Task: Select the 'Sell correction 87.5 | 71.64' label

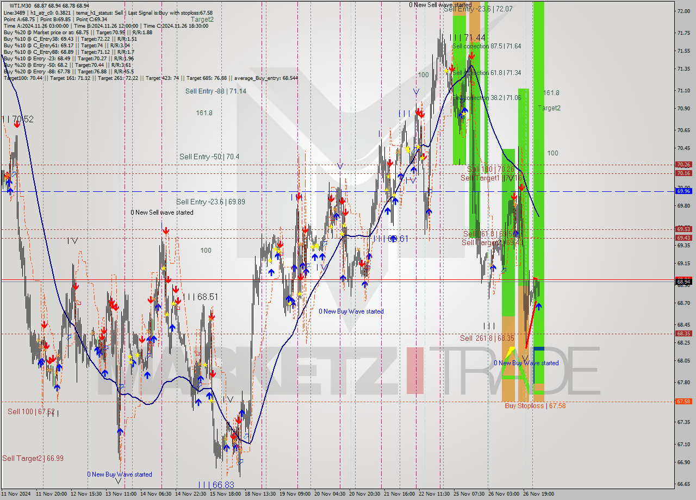Action: pyautogui.click(x=487, y=46)
